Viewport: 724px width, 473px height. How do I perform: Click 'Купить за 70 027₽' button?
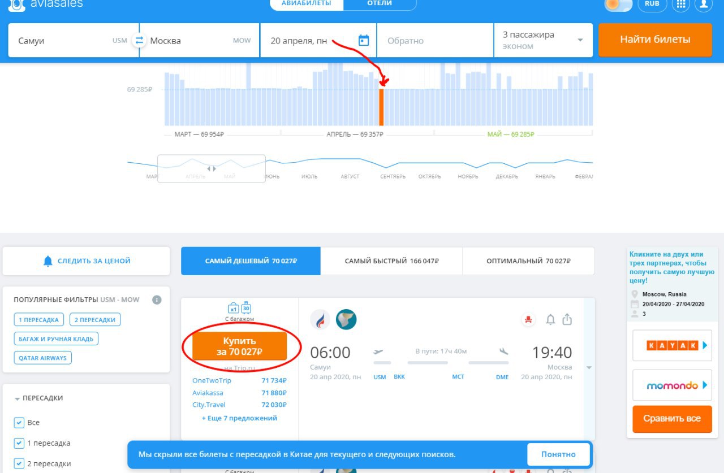pyautogui.click(x=239, y=346)
